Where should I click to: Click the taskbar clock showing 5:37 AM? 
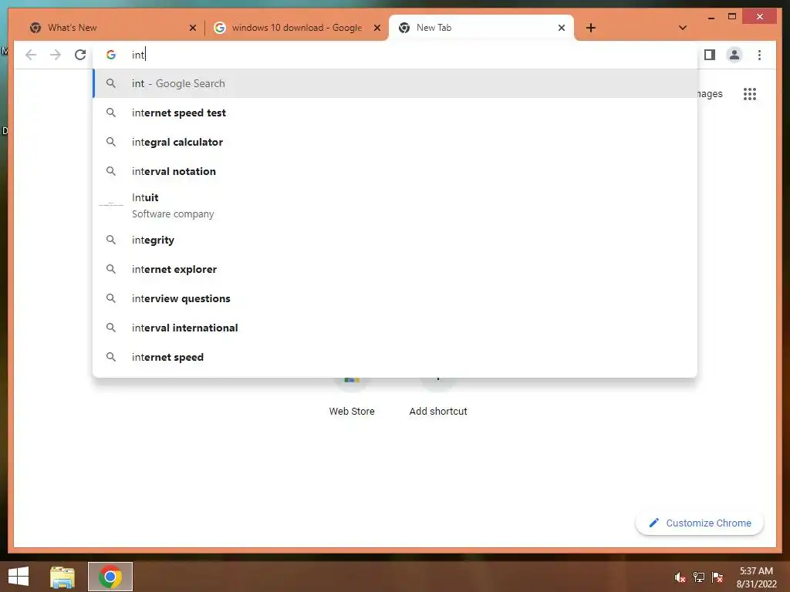756,577
